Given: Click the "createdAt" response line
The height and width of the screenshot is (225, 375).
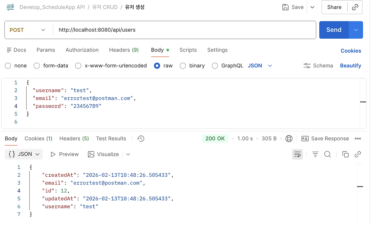Looking at the screenshot, I should point(108,175).
